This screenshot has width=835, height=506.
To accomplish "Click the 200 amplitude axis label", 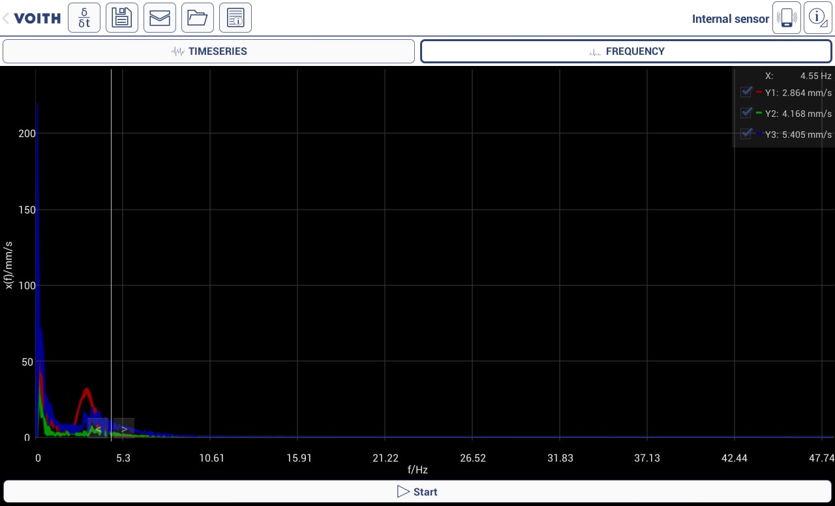I will tap(27, 133).
